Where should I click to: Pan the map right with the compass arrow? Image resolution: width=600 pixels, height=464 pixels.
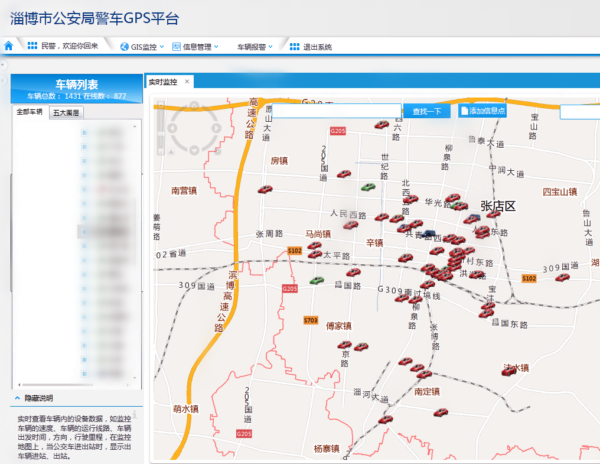click(215, 128)
